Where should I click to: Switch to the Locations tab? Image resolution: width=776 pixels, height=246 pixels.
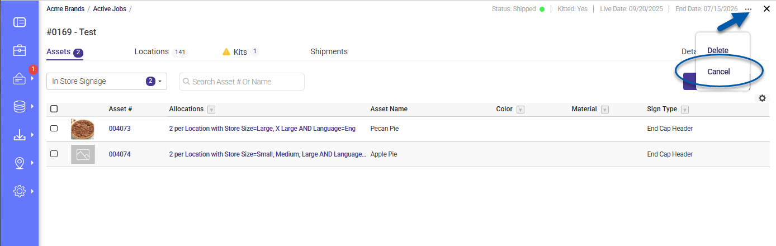click(152, 51)
